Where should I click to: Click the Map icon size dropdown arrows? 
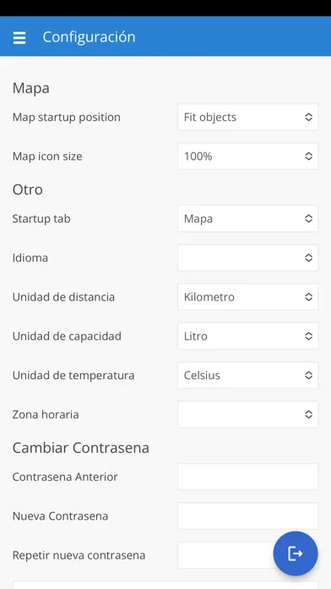click(x=308, y=157)
